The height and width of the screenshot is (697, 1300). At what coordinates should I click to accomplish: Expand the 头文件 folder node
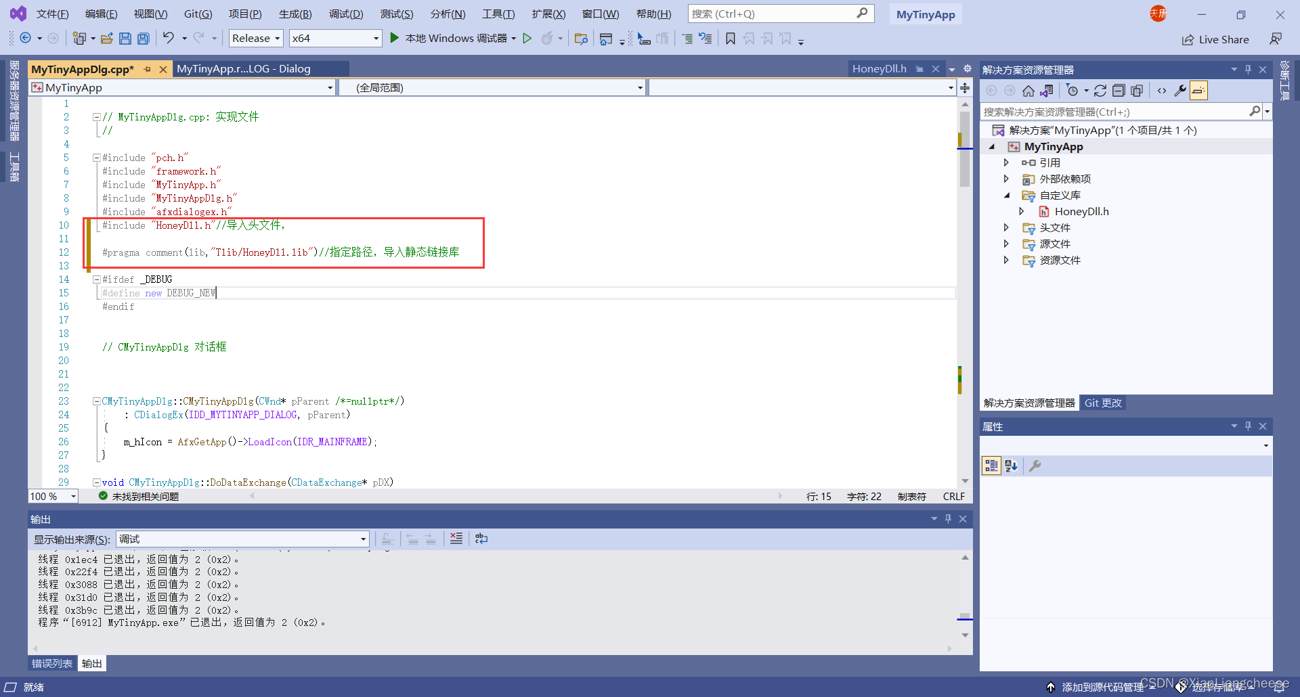tap(1006, 227)
